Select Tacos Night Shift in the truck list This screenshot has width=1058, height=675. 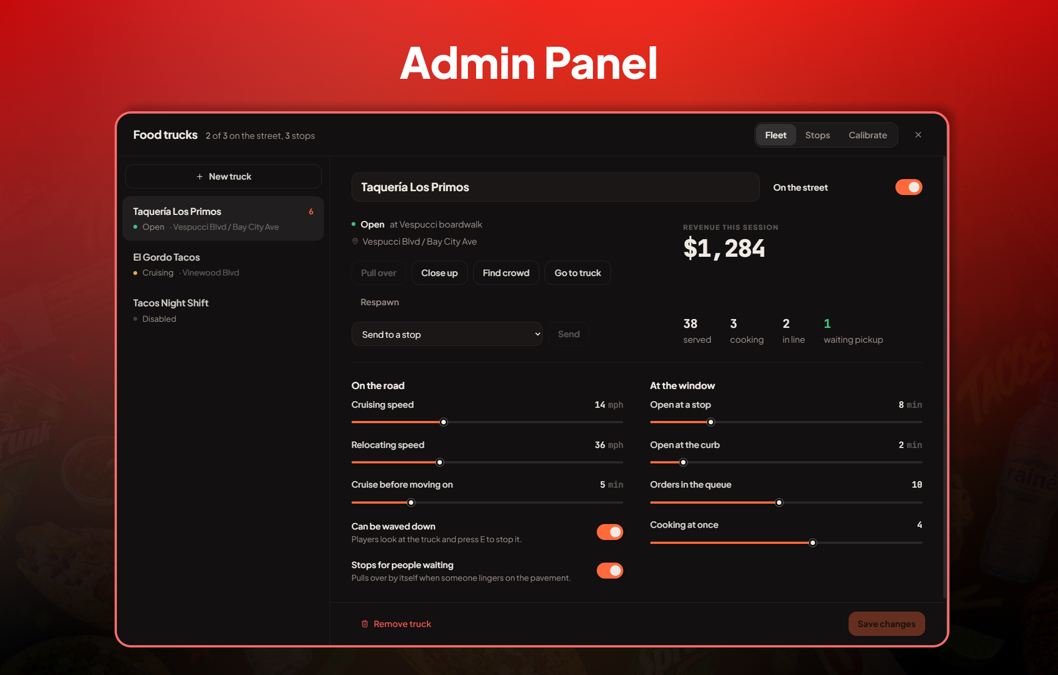[223, 310]
